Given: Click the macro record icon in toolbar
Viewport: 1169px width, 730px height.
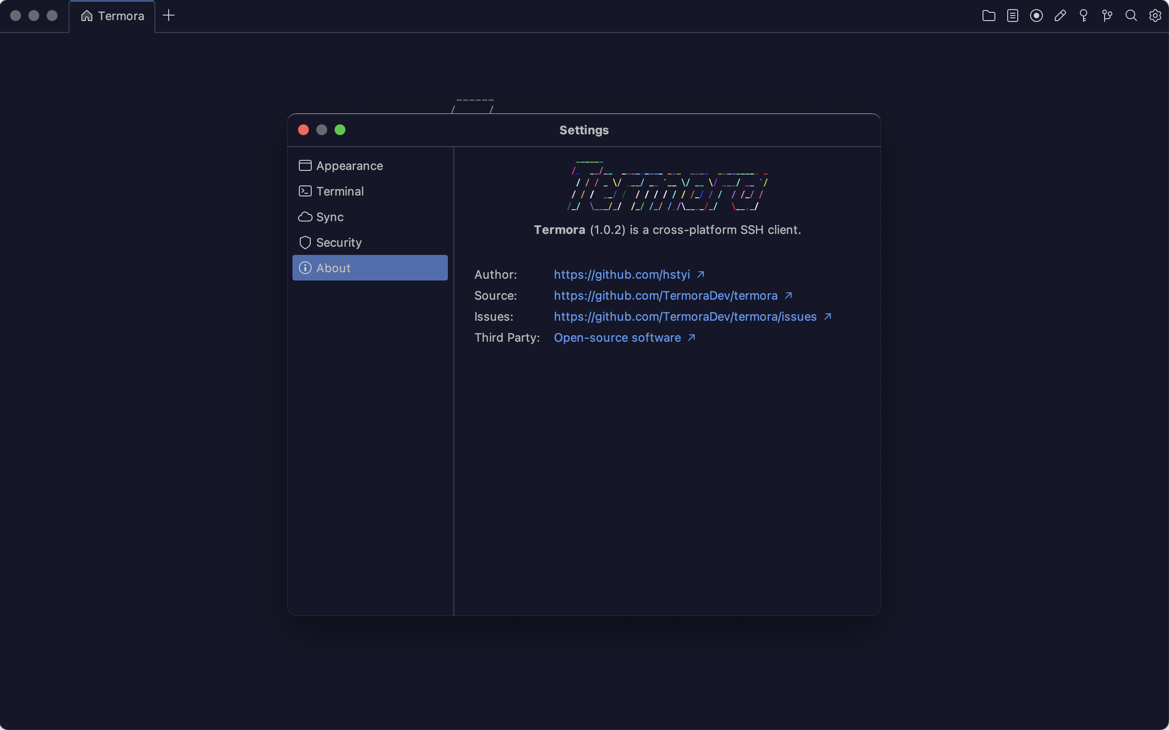Looking at the screenshot, I should pos(1036,16).
